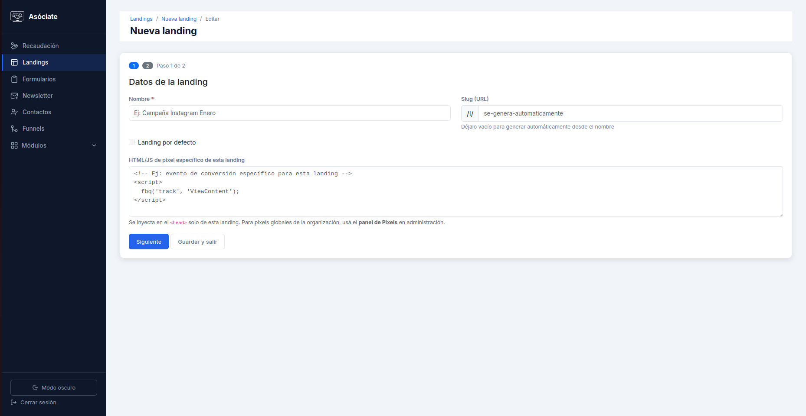Click Cerrar sesión link

click(x=33, y=402)
